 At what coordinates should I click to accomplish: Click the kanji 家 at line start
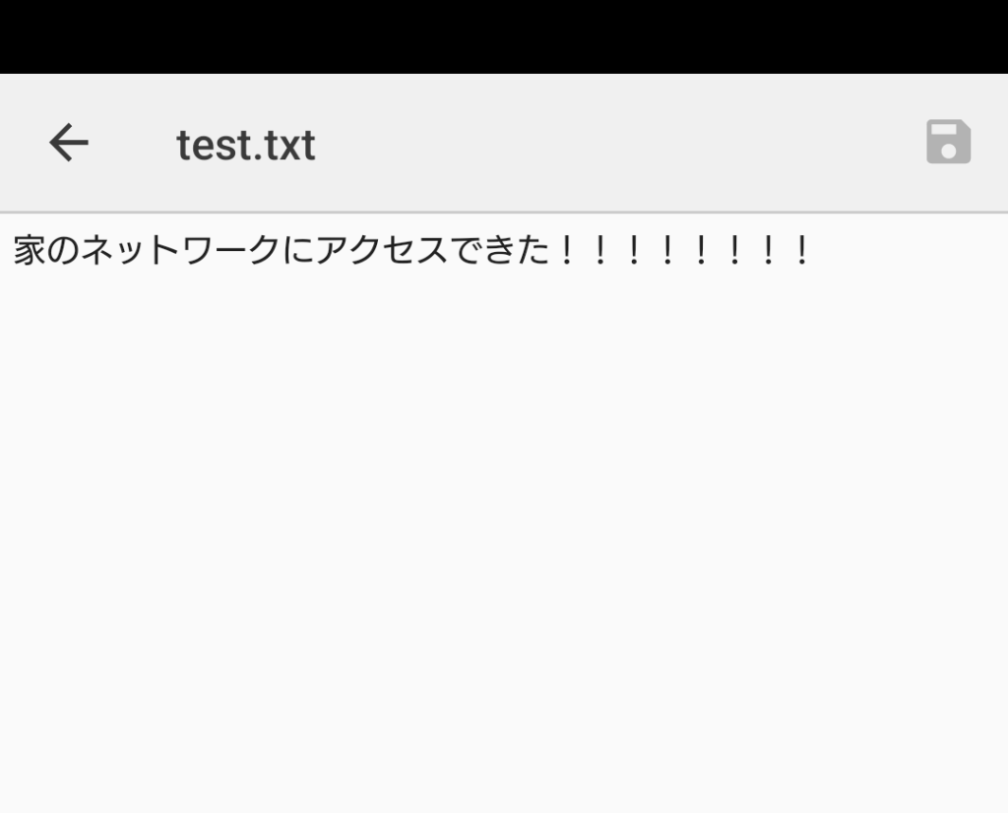pyautogui.click(x=30, y=252)
